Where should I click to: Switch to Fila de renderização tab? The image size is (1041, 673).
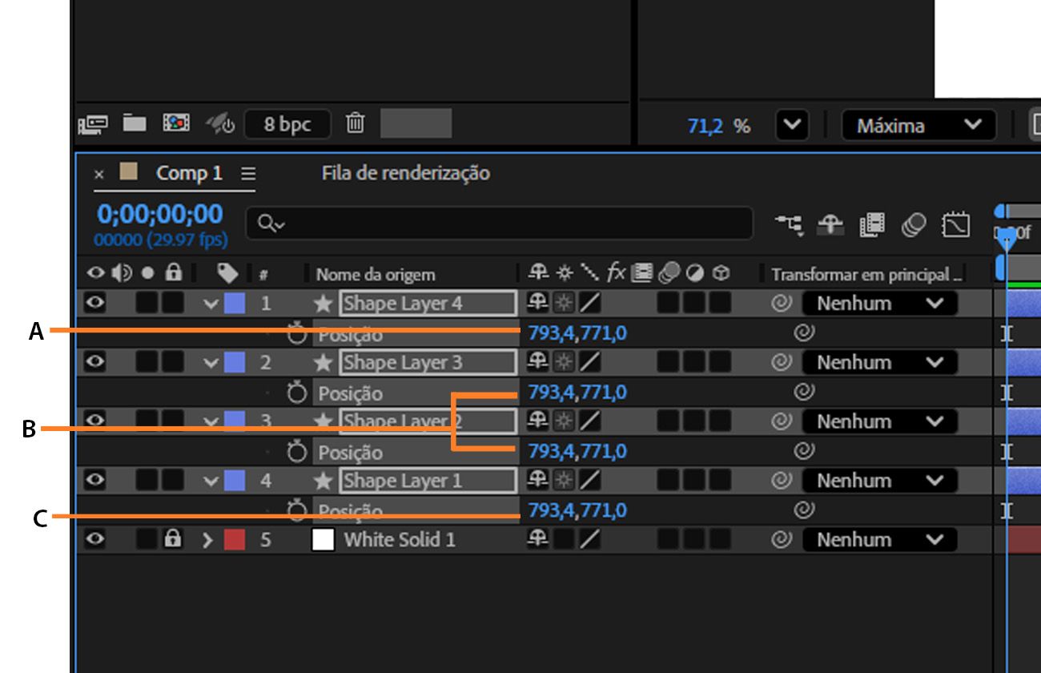click(x=405, y=173)
